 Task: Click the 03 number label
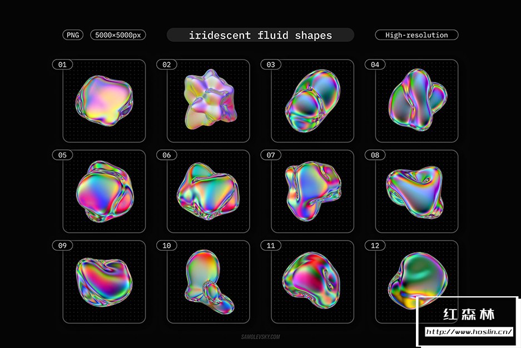[271, 65]
